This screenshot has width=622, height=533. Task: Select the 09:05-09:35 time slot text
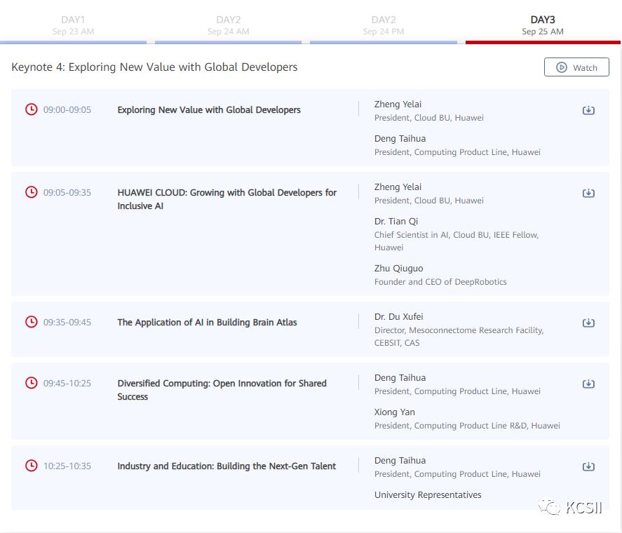point(67,193)
